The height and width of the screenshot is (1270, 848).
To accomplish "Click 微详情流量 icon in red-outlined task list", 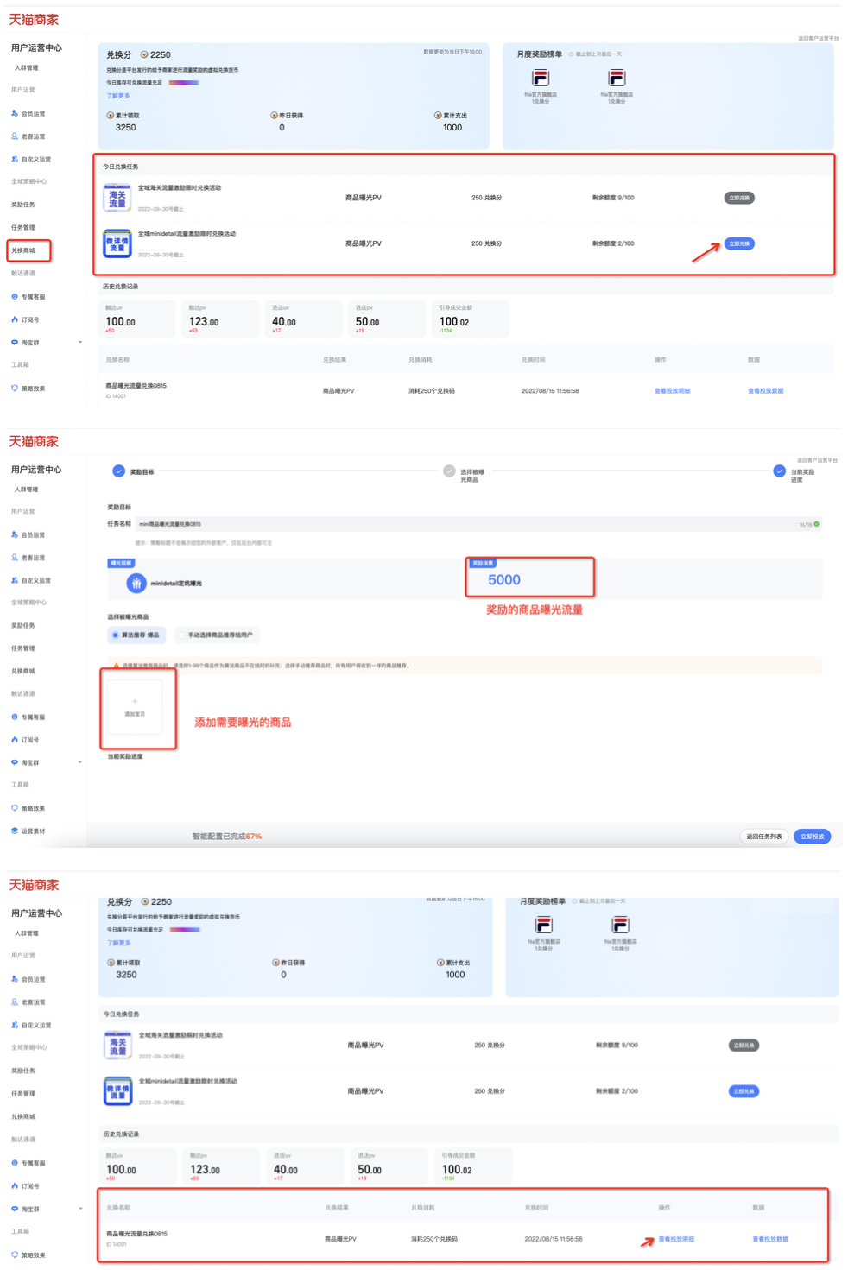I will (x=117, y=243).
